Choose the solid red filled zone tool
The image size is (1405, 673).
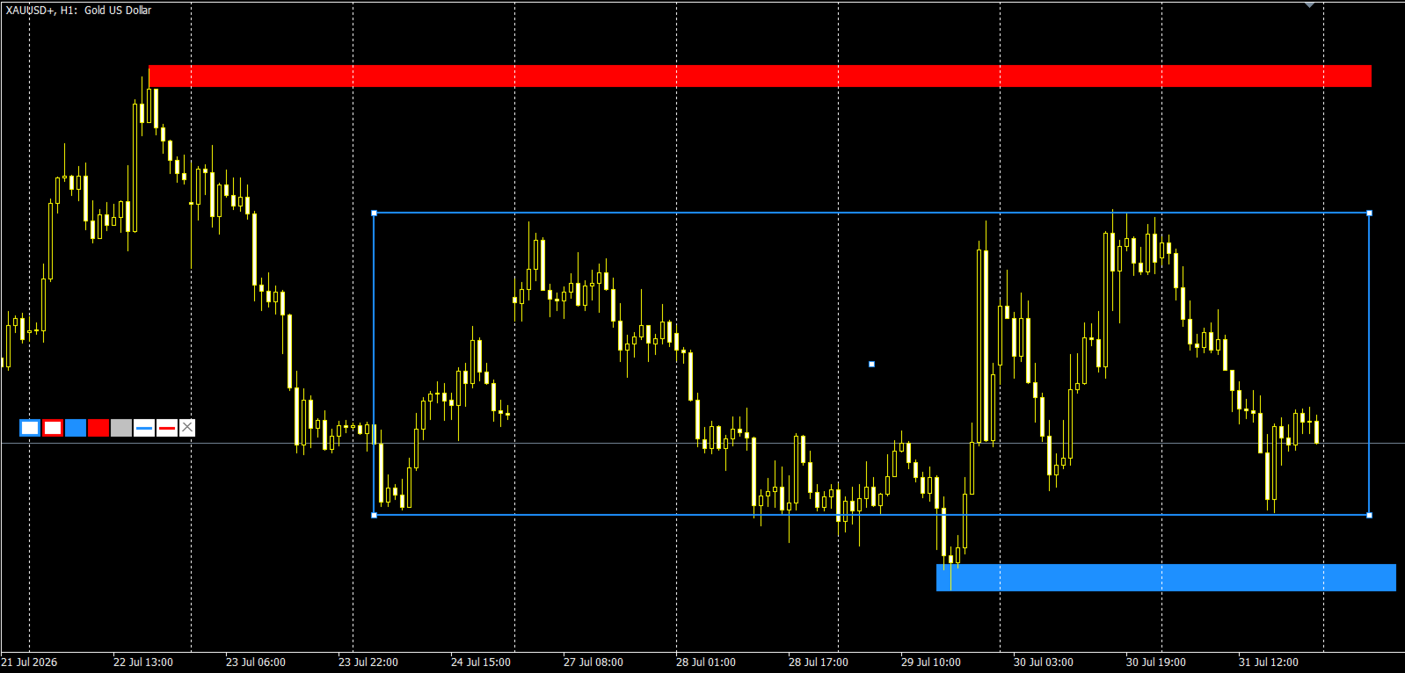[x=98, y=428]
